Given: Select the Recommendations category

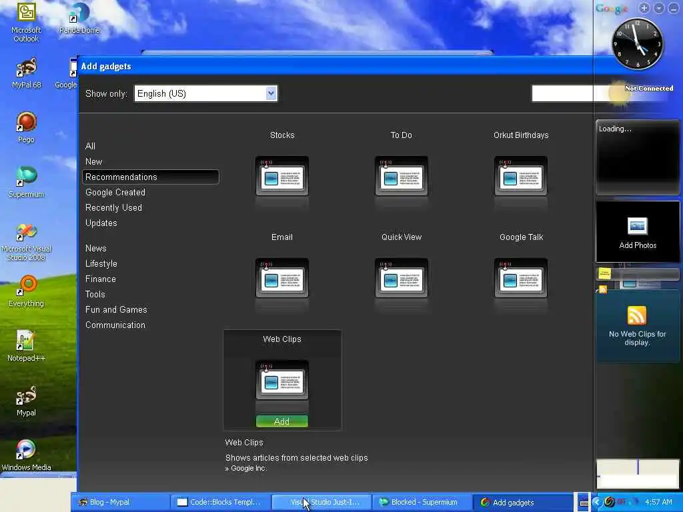Looking at the screenshot, I should 150,177.
